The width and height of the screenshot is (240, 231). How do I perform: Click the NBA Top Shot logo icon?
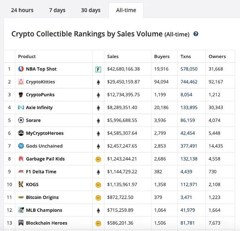(x=21, y=69)
